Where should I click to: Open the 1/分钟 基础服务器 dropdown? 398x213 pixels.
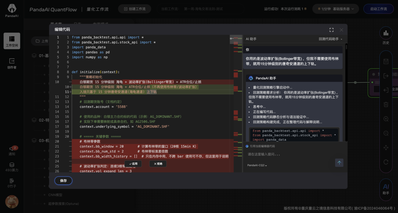336,9
